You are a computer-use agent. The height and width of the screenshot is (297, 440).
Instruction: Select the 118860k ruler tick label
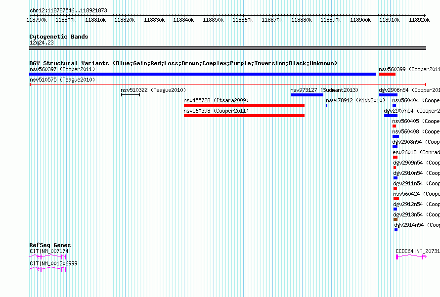(x=243, y=20)
